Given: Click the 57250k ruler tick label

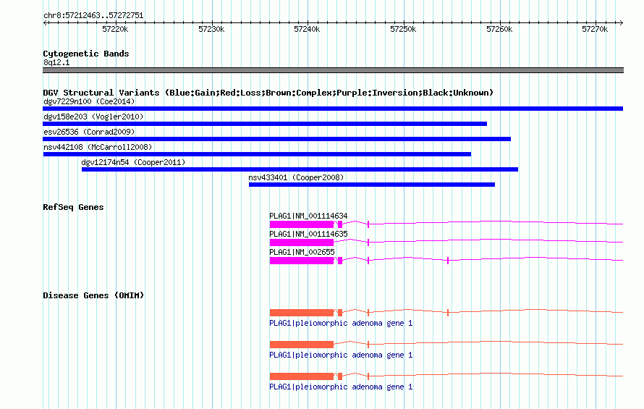Looking at the screenshot, I should 403,29.
